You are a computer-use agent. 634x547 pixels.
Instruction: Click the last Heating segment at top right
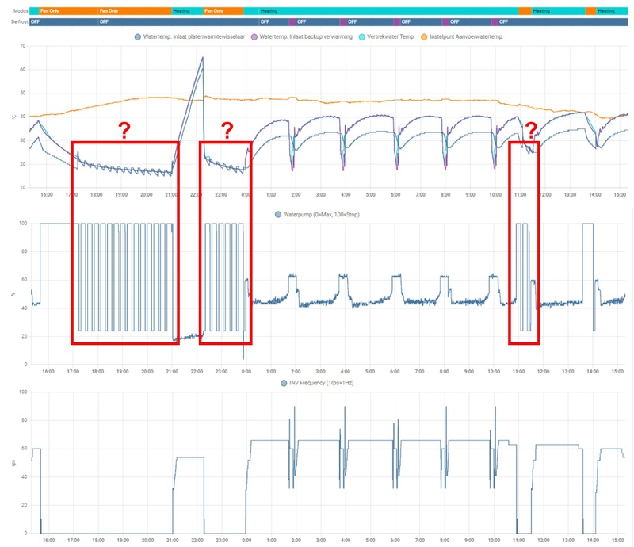[x=612, y=11]
